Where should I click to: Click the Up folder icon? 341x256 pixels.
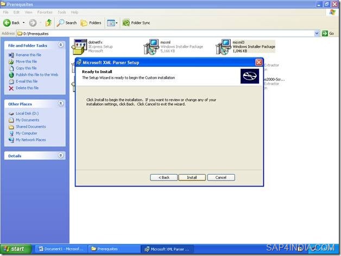[x=48, y=23]
